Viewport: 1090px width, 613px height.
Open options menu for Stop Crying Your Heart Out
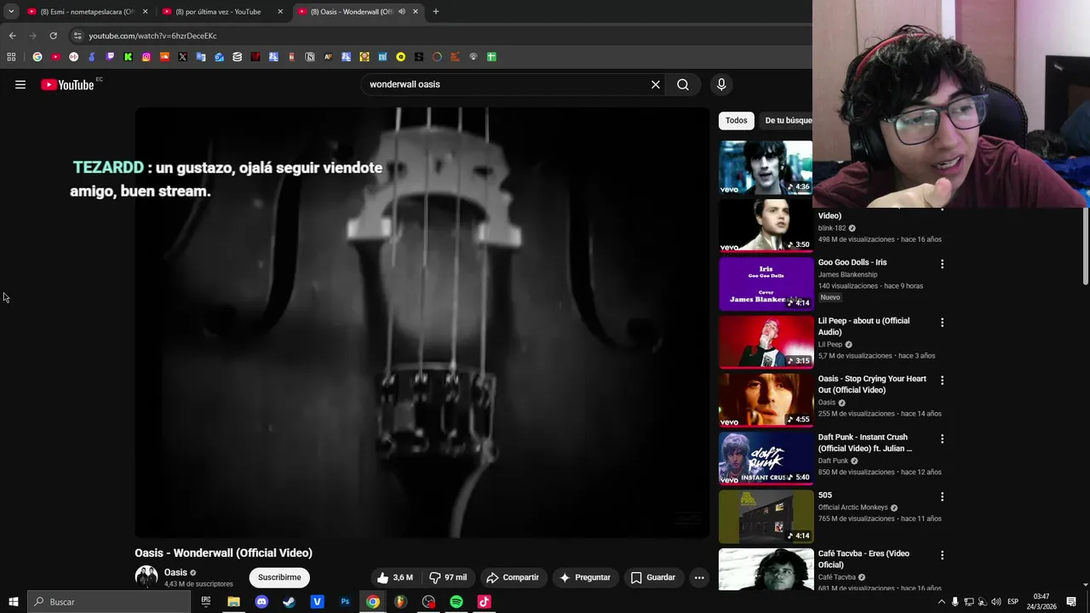coord(942,381)
